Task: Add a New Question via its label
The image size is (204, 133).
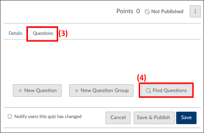Action: coord(40,90)
